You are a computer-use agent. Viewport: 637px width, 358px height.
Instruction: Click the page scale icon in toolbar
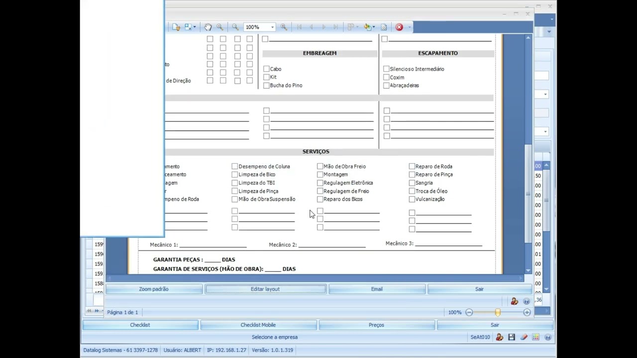(x=188, y=27)
